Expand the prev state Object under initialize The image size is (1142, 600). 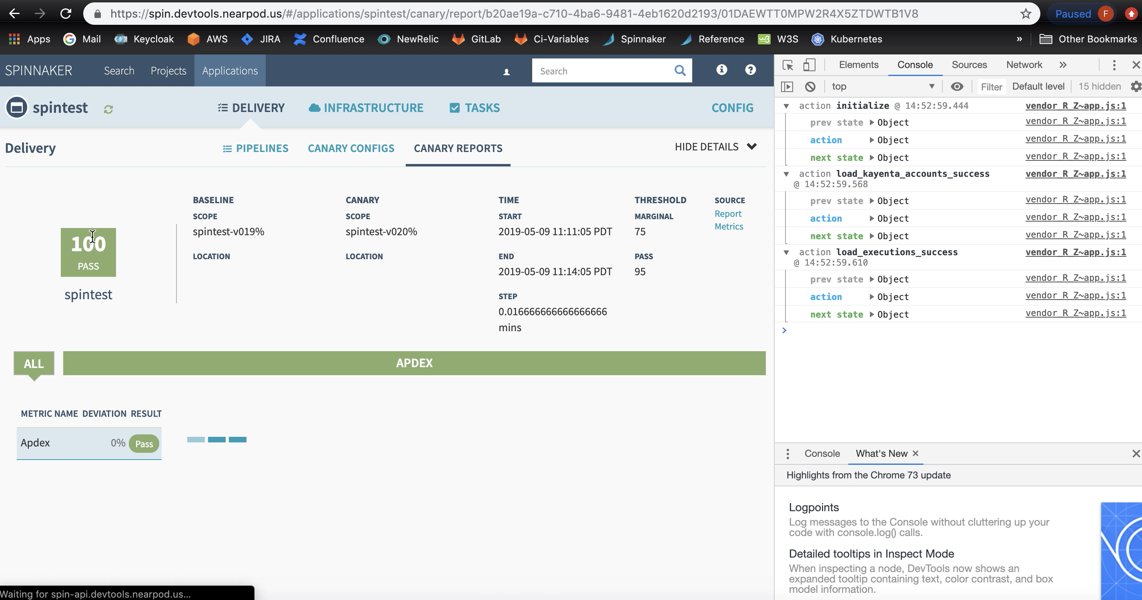872,122
